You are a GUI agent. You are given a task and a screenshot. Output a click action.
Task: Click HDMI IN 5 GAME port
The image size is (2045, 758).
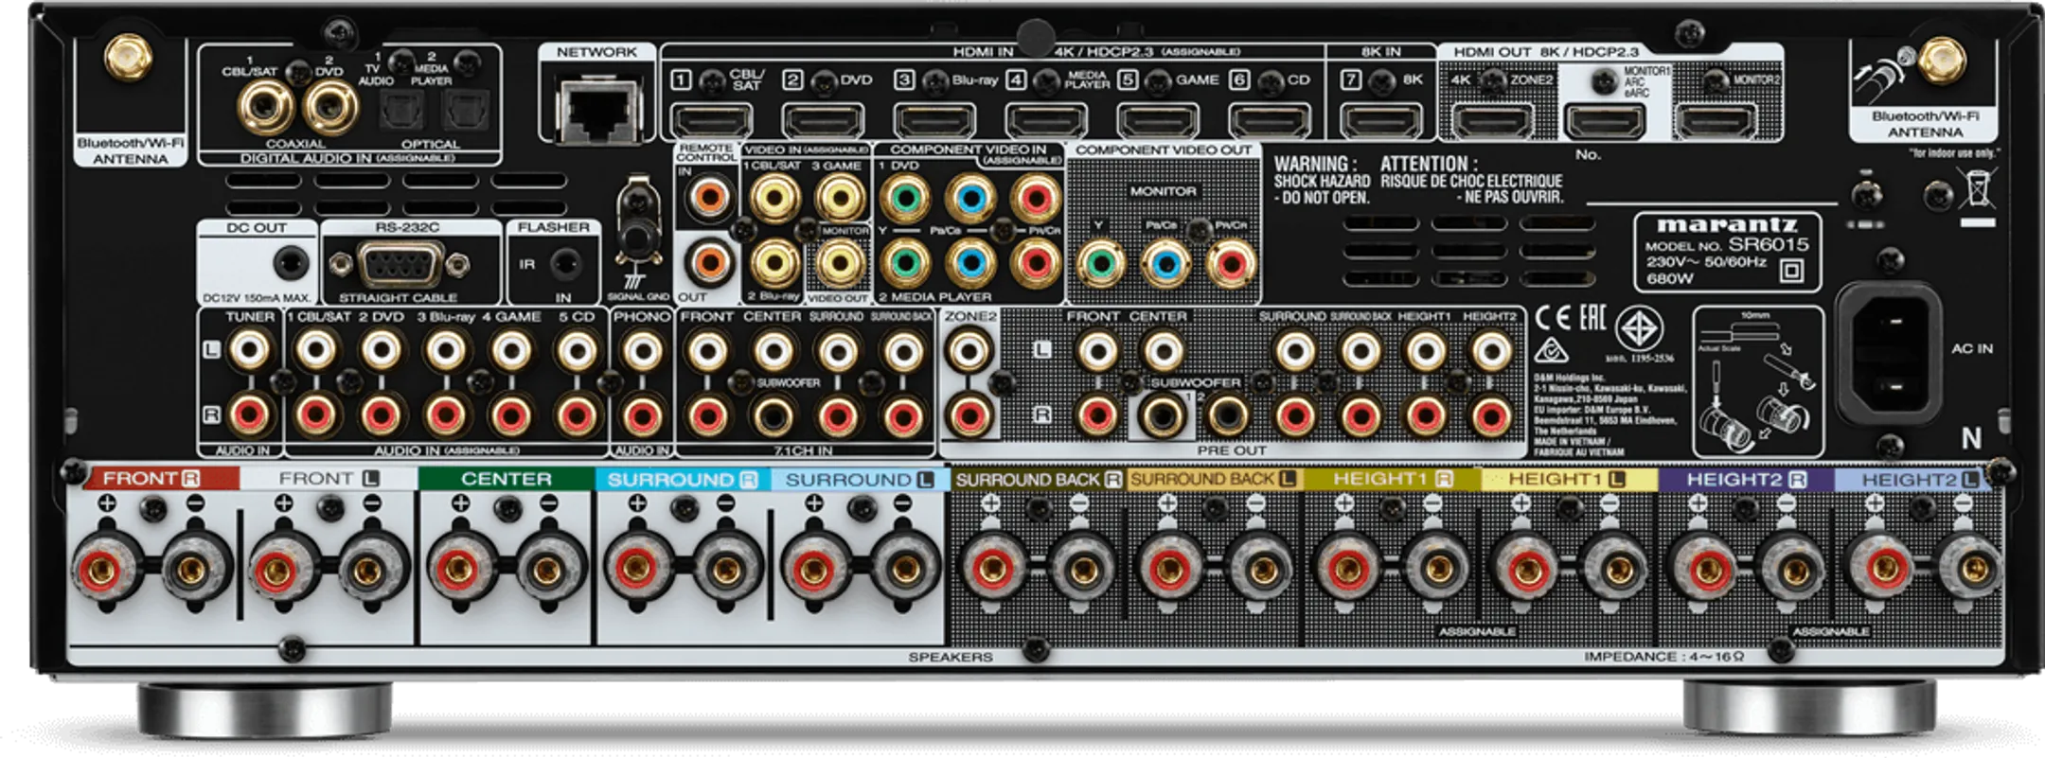pyautogui.click(x=1158, y=121)
